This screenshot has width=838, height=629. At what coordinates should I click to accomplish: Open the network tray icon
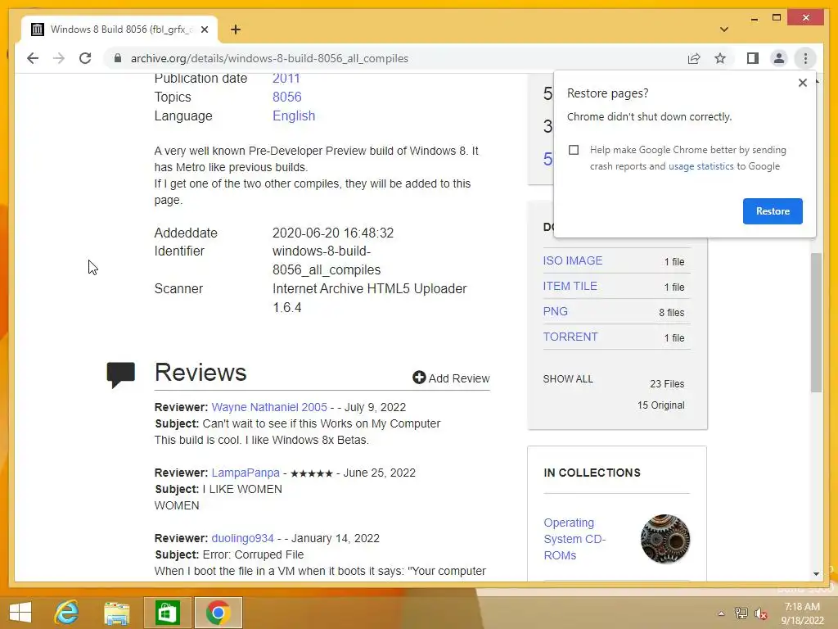pyautogui.click(x=741, y=613)
